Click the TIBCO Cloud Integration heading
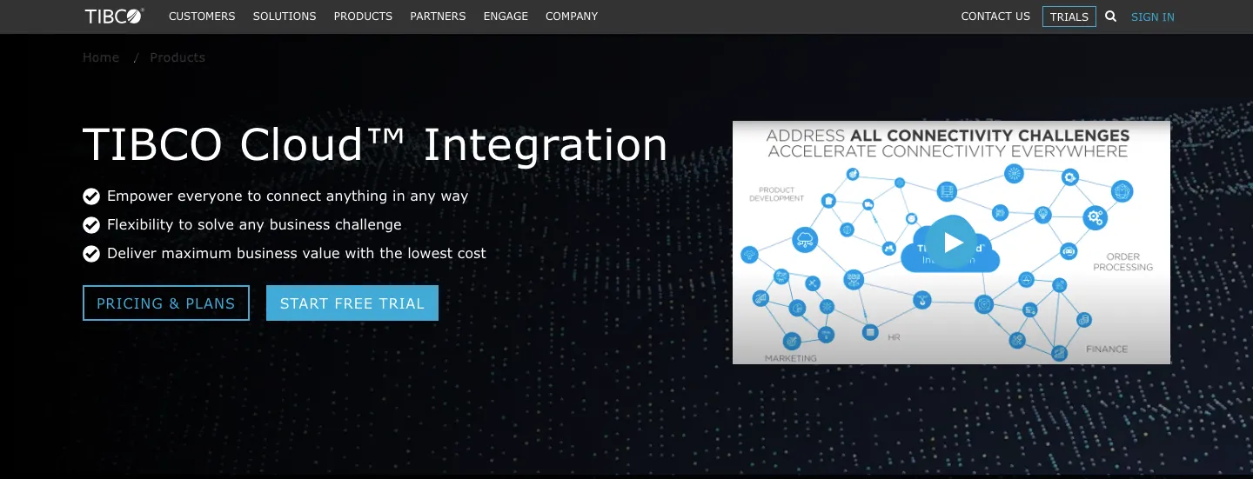The image size is (1253, 479). (375, 144)
